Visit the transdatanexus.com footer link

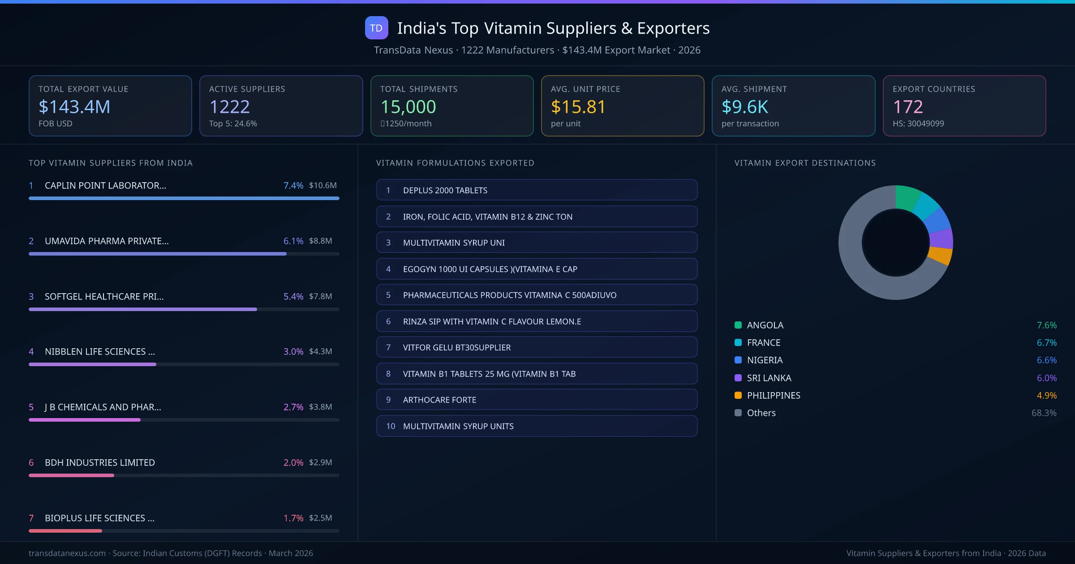point(66,553)
